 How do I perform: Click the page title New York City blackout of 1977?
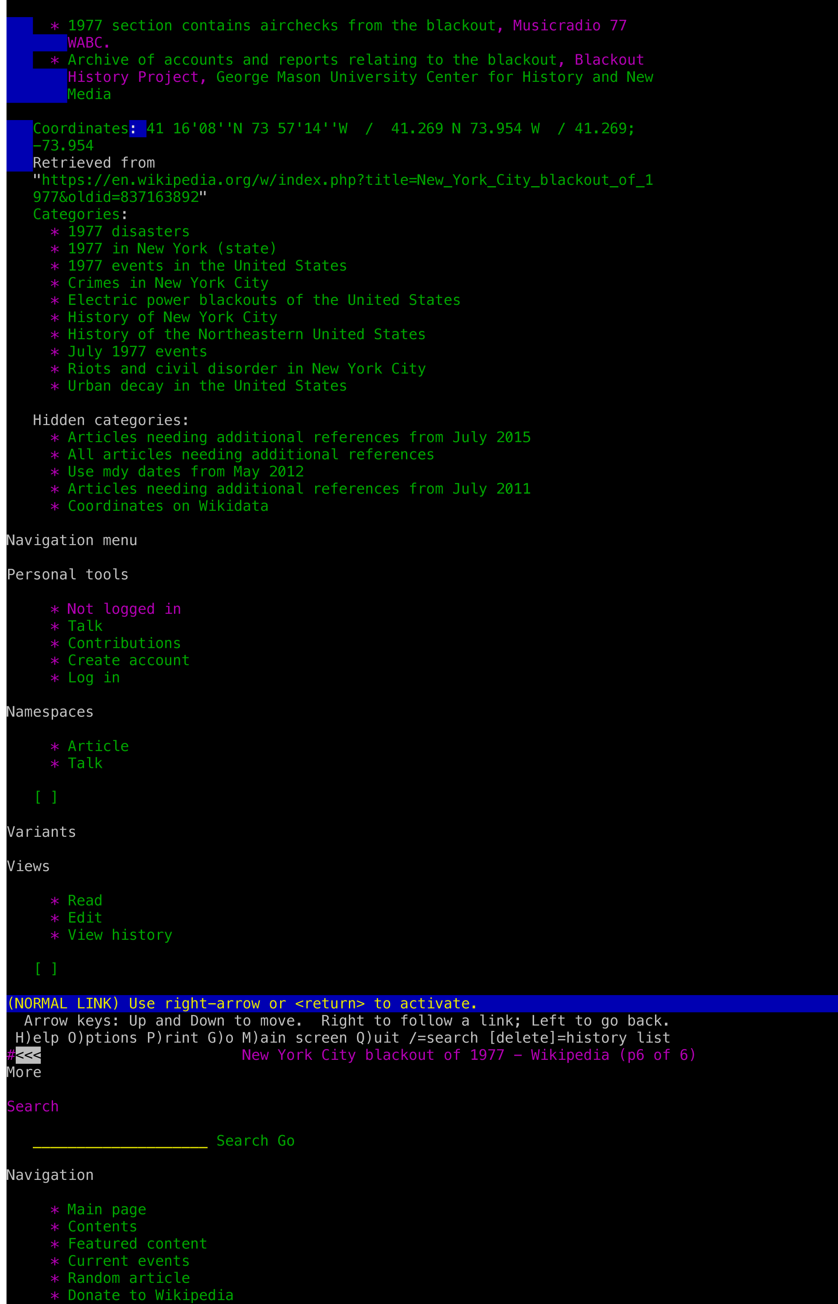pos(373,1055)
